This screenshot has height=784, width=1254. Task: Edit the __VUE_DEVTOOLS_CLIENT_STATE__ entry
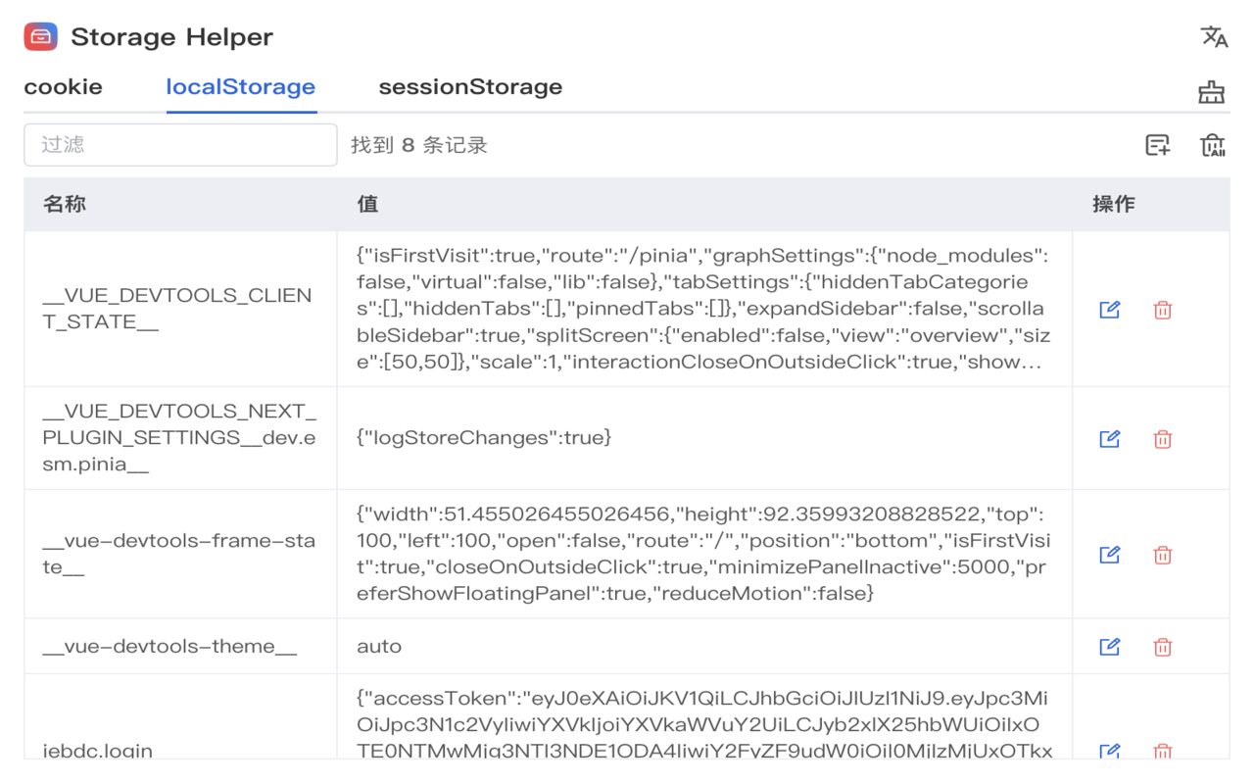click(x=1110, y=310)
